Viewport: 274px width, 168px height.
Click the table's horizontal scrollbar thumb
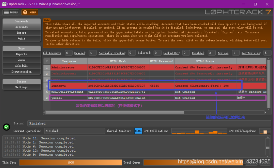(115, 112)
